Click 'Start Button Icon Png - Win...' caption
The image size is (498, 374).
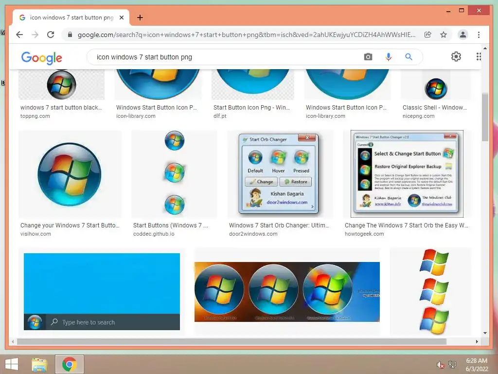coord(251,108)
